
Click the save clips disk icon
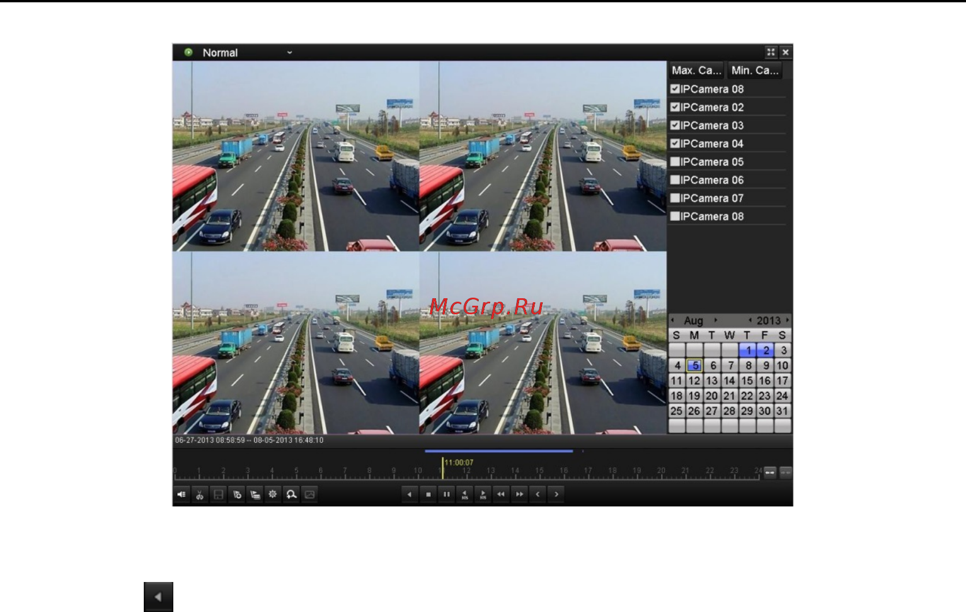coord(218,494)
